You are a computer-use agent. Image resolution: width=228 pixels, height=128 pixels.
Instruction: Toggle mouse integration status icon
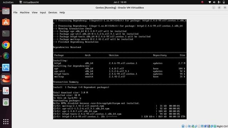(212, 126)
